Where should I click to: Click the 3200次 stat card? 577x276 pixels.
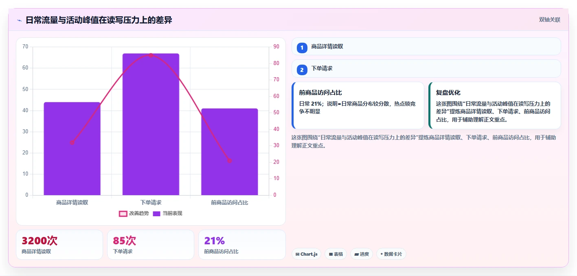click(x=59, y=245)
